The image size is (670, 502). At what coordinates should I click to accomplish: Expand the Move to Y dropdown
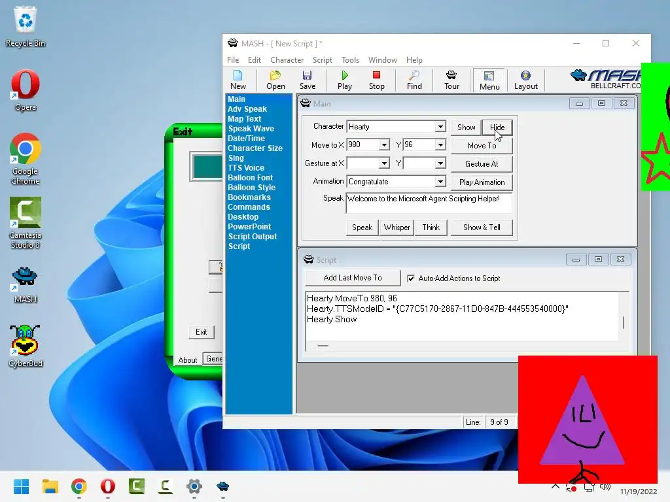pyautogui.click(x=440, y=144)
